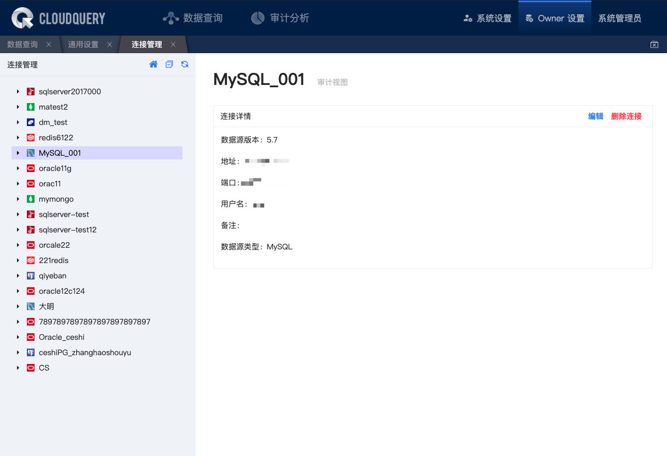Expand the matest2 node

click(18, 107)
